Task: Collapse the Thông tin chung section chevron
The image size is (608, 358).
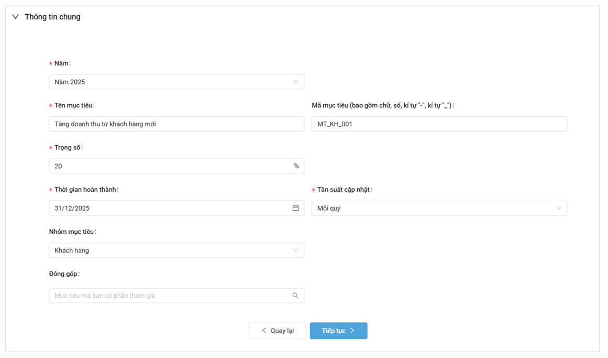Action: tap(15, 17)
